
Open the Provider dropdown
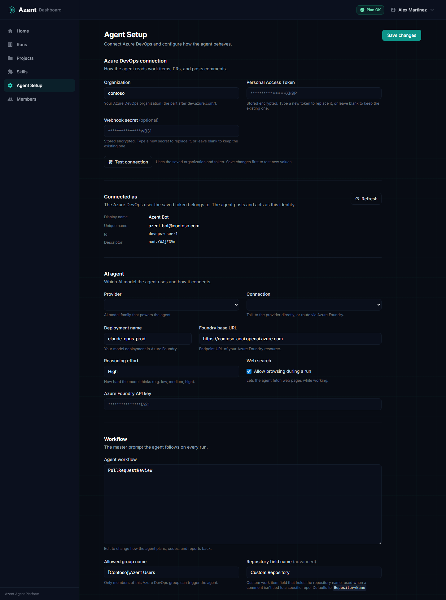(172, 305)
